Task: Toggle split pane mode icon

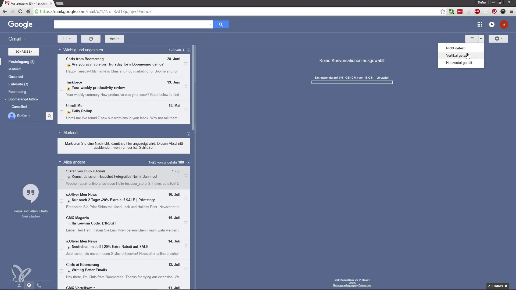Action: (472, 39)
